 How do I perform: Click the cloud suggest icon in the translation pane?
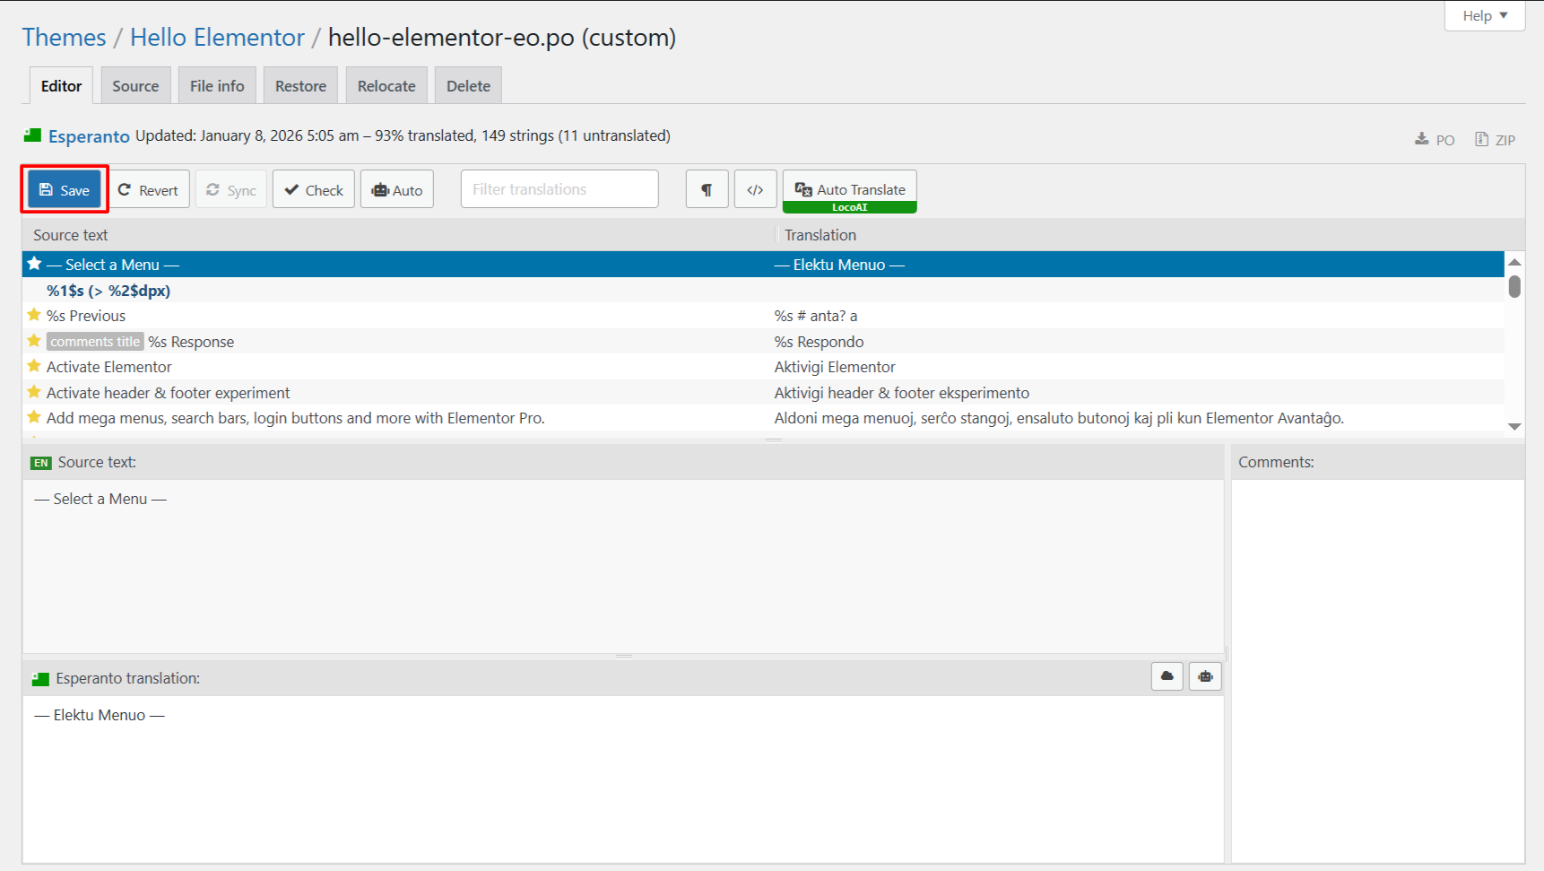pos(1167,676)
